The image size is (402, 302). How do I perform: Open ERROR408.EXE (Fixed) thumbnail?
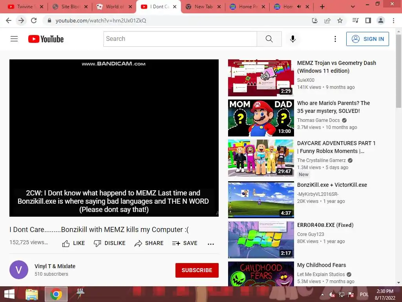point(261,239)
